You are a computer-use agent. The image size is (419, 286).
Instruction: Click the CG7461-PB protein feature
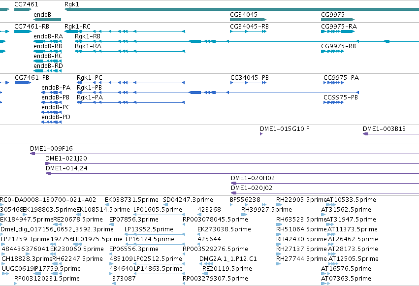(x=23, y=83)
